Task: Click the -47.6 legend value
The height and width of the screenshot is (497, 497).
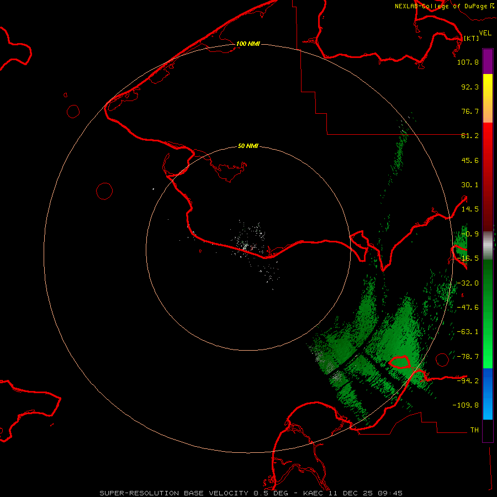Action: pyautogui.click(x=468, y=308)
